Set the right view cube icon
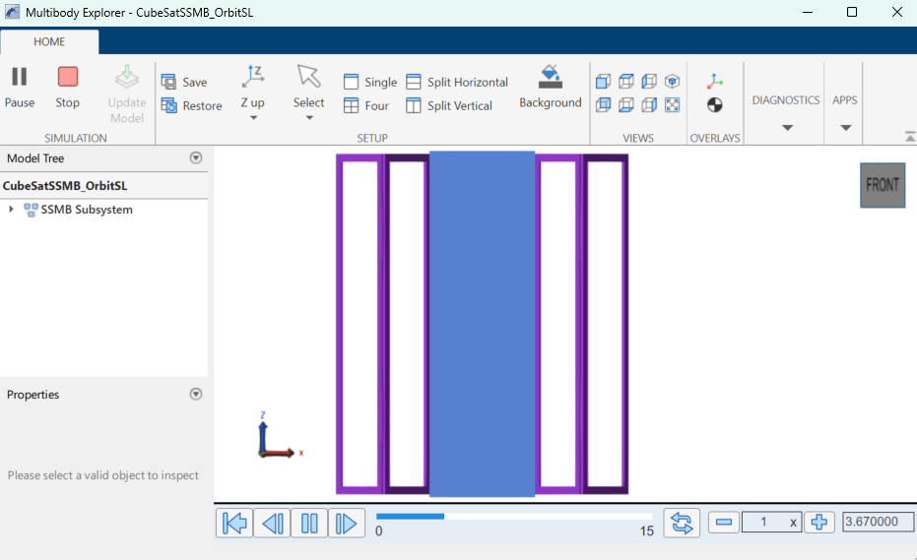The height and width of the screenshot is (560, 917). (x=649, y=105)
